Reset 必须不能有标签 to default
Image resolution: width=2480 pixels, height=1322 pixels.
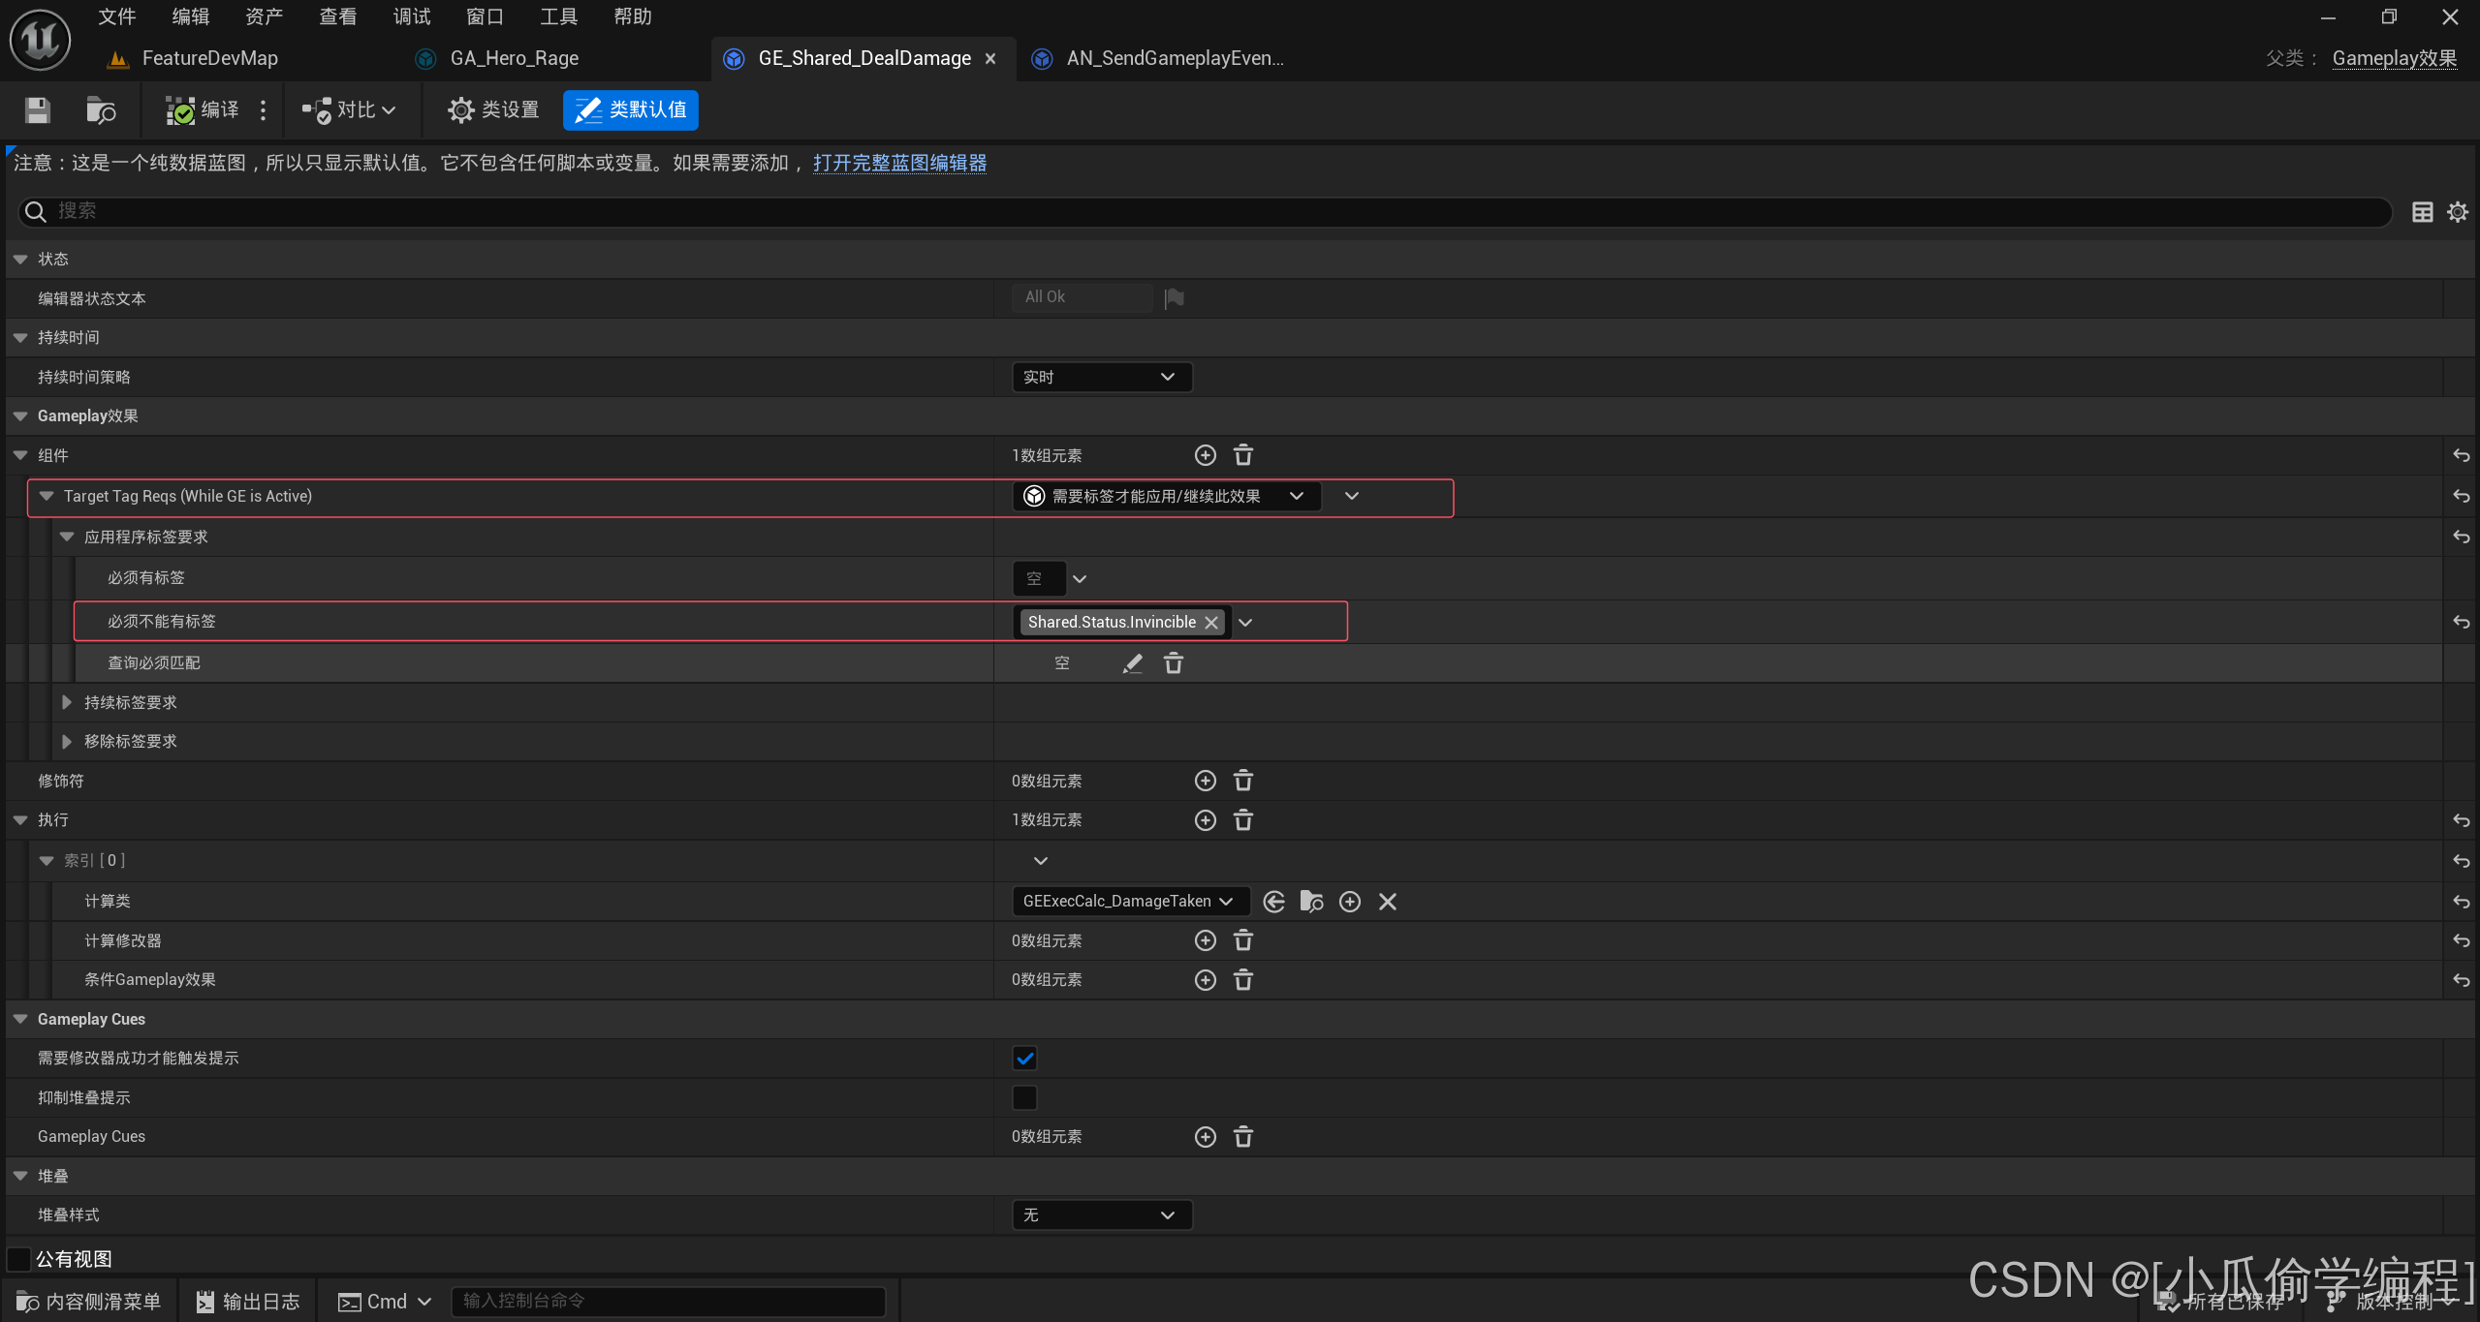pos(2461,622)
